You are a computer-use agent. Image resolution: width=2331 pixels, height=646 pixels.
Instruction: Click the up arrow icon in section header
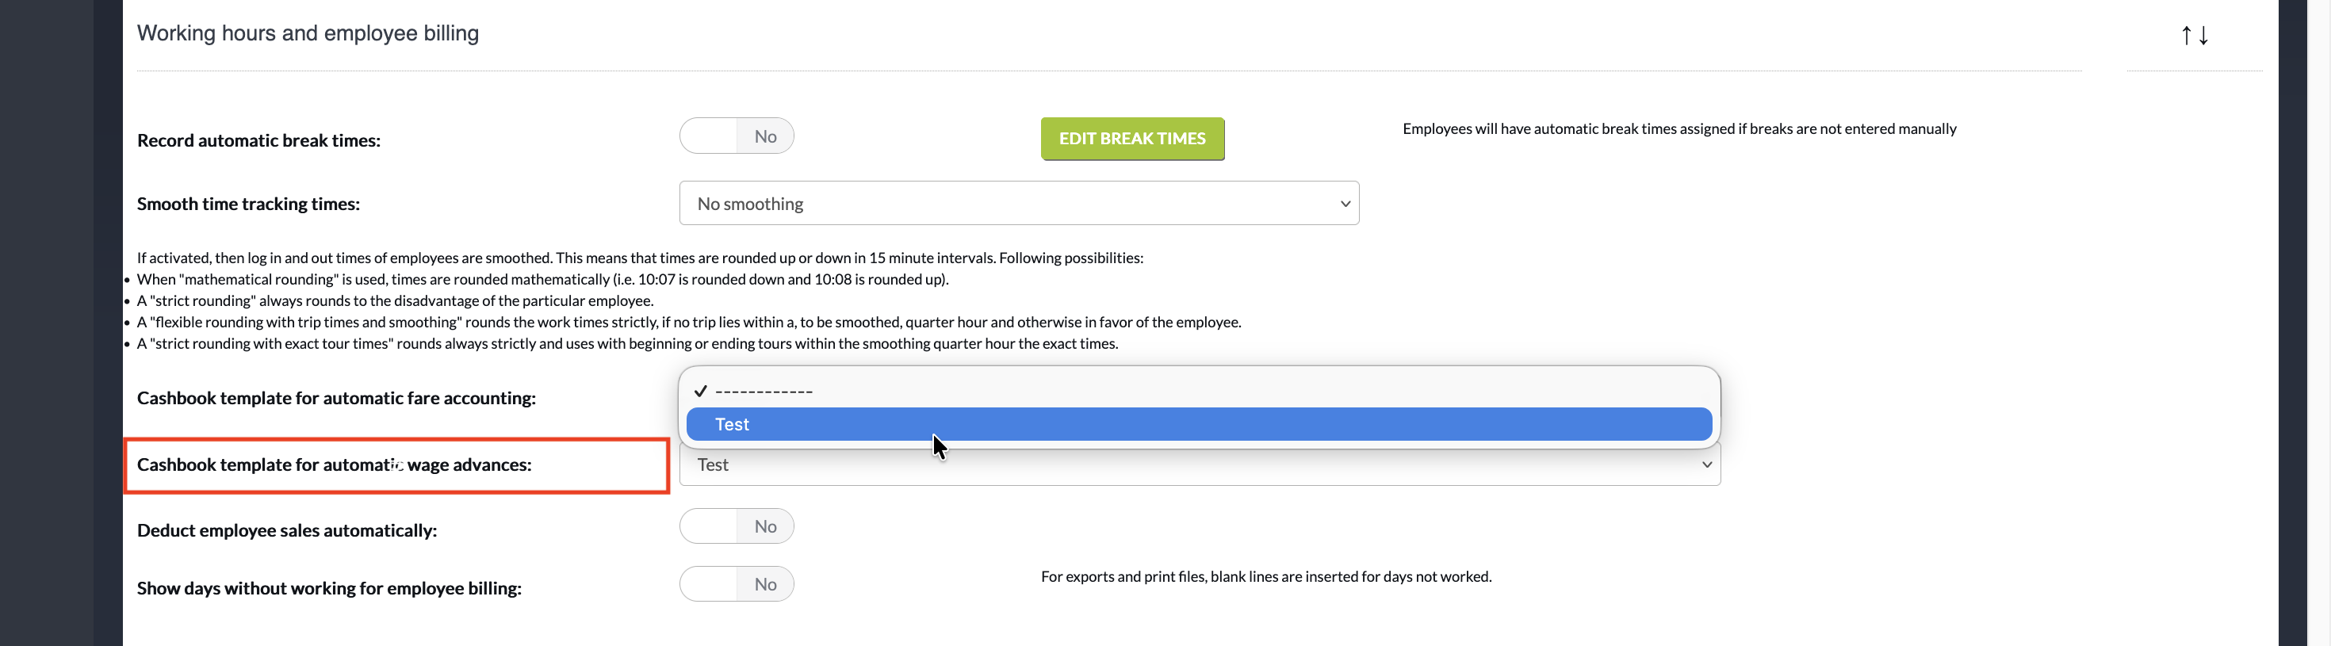[2186, 36]
